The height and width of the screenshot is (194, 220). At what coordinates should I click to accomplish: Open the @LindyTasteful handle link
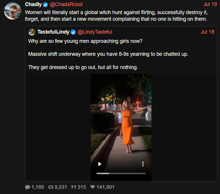click(95, 32)
